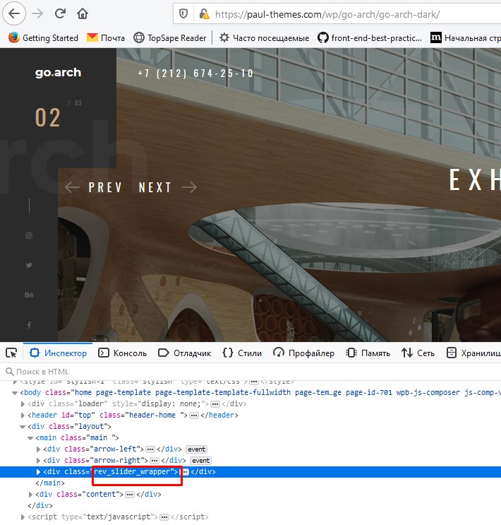501x525 pixels.
Task: Click ellipsis badge in rev_slider_wrapper row
Action: [186, 472]
